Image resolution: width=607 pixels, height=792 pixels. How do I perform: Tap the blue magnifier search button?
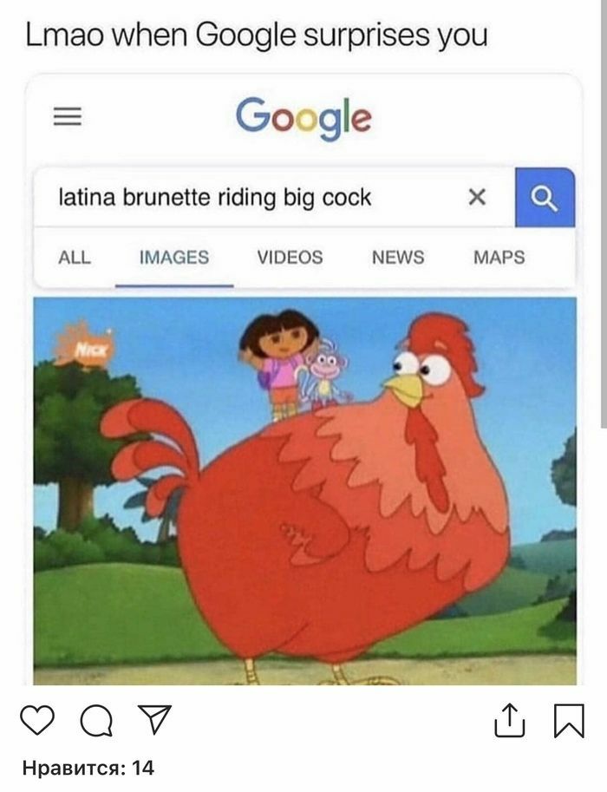tap(545, 198)
